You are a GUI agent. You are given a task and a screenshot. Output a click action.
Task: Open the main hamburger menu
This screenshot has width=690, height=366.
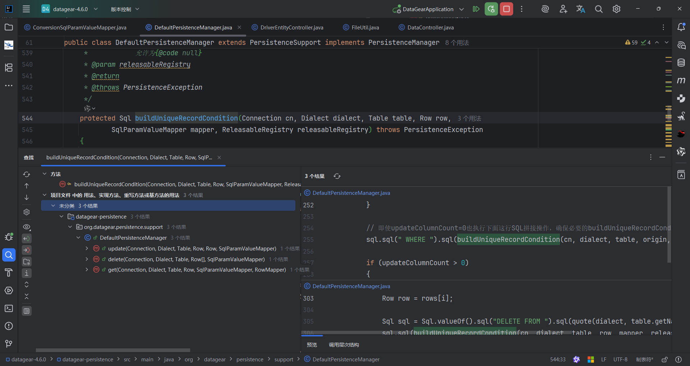coord(26,9)
